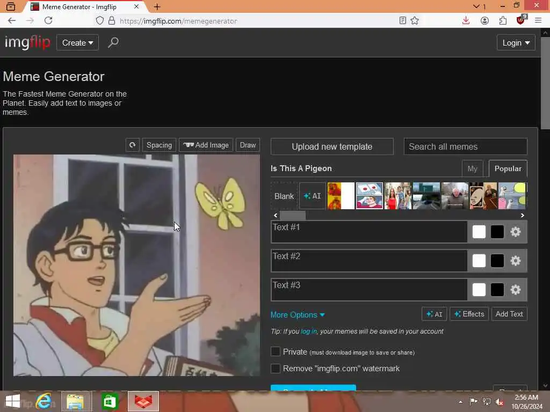
Task: Click the uBlock Origin shield icon
Action: click(x=521, y=20)
